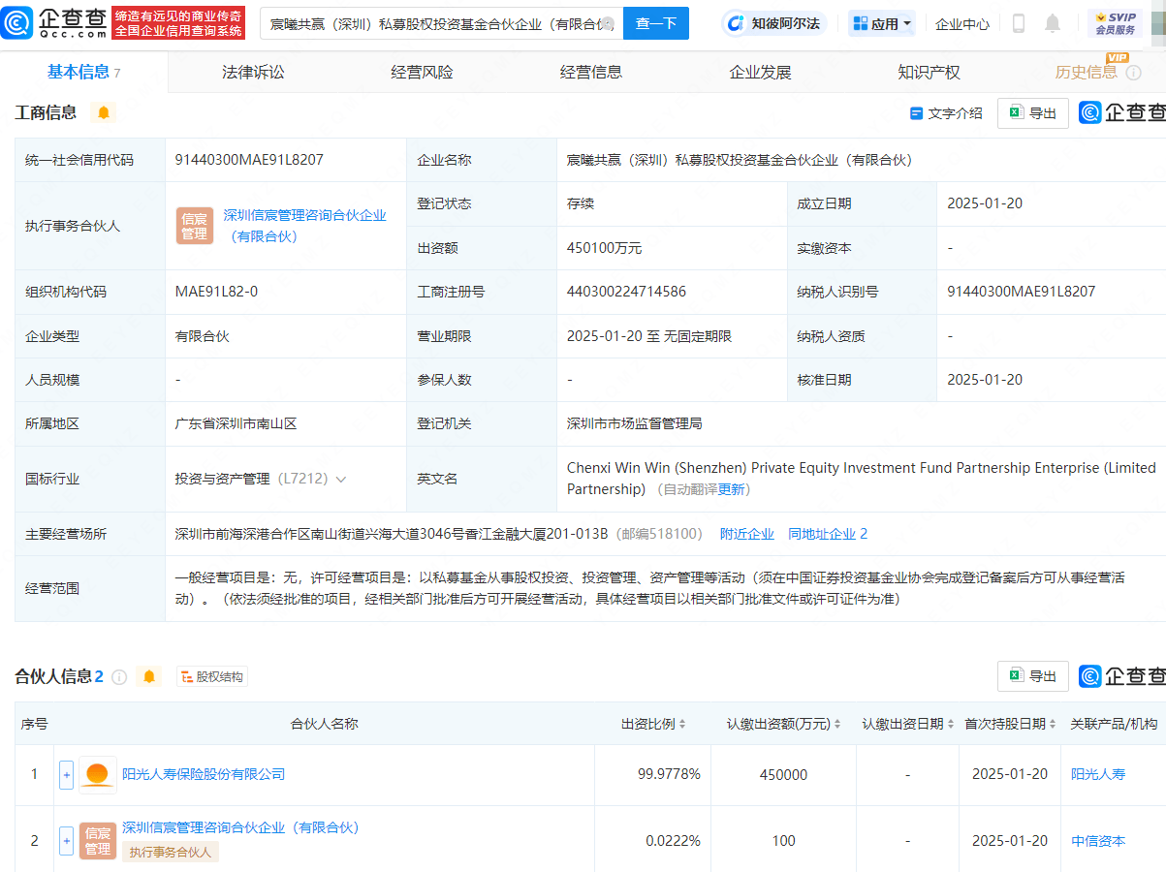1166x872 pixels.
Task: Export 合伙人信息 with 导出 button
Action: pos(1033,676)
